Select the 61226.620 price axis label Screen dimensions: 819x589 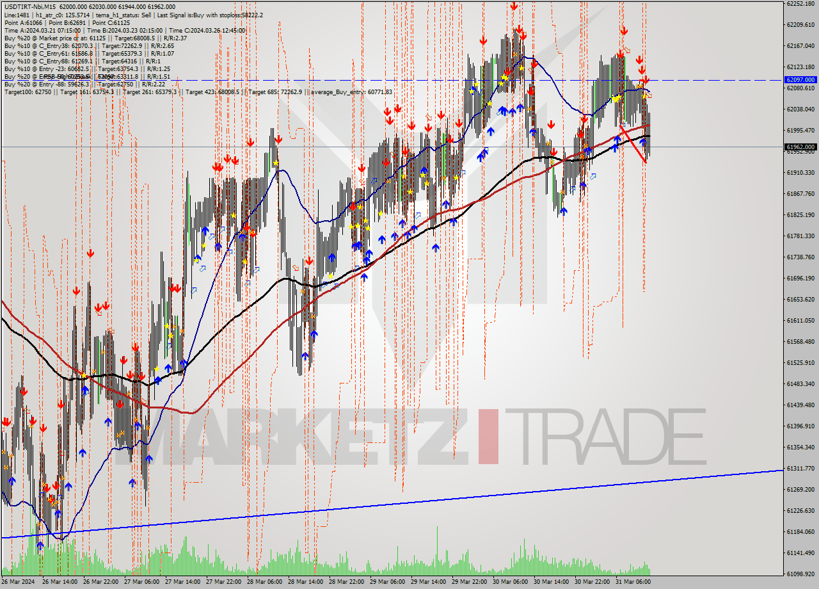(800, 511)
